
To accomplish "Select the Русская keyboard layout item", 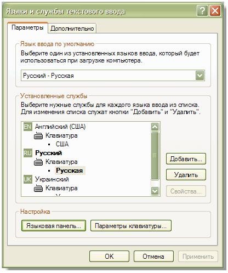I will click(x=70, y=170).
